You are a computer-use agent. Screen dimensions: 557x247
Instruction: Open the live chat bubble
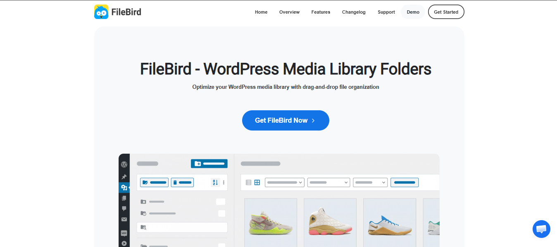(x=541, y=229)
